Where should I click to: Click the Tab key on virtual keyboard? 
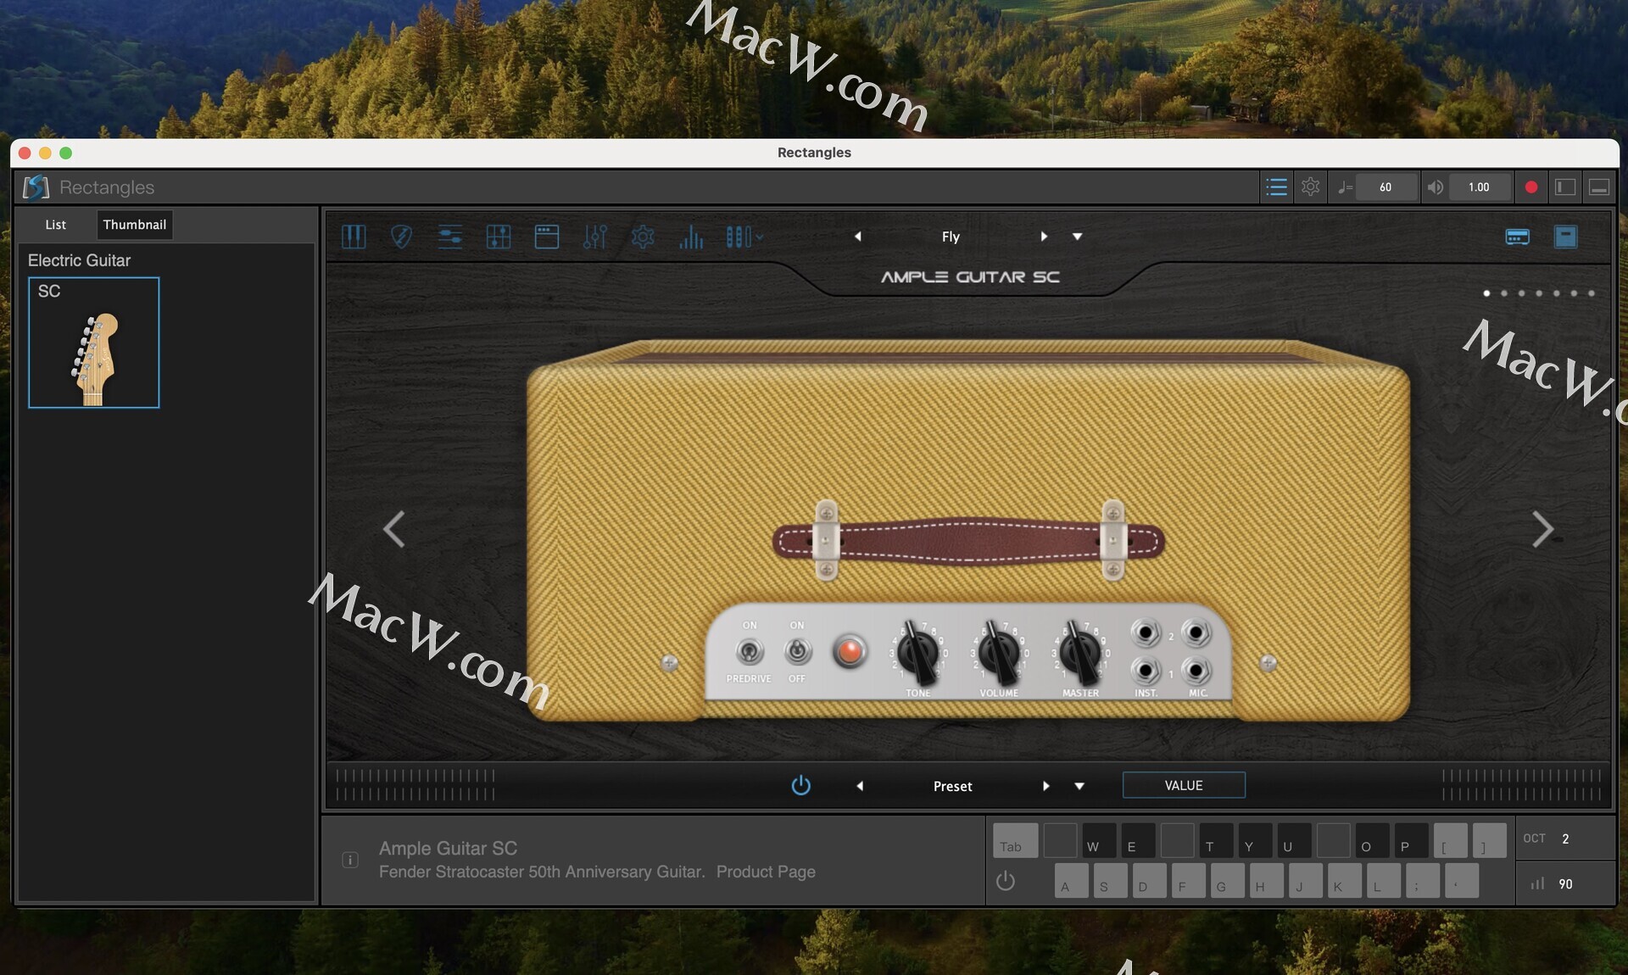pos(1015,840)
